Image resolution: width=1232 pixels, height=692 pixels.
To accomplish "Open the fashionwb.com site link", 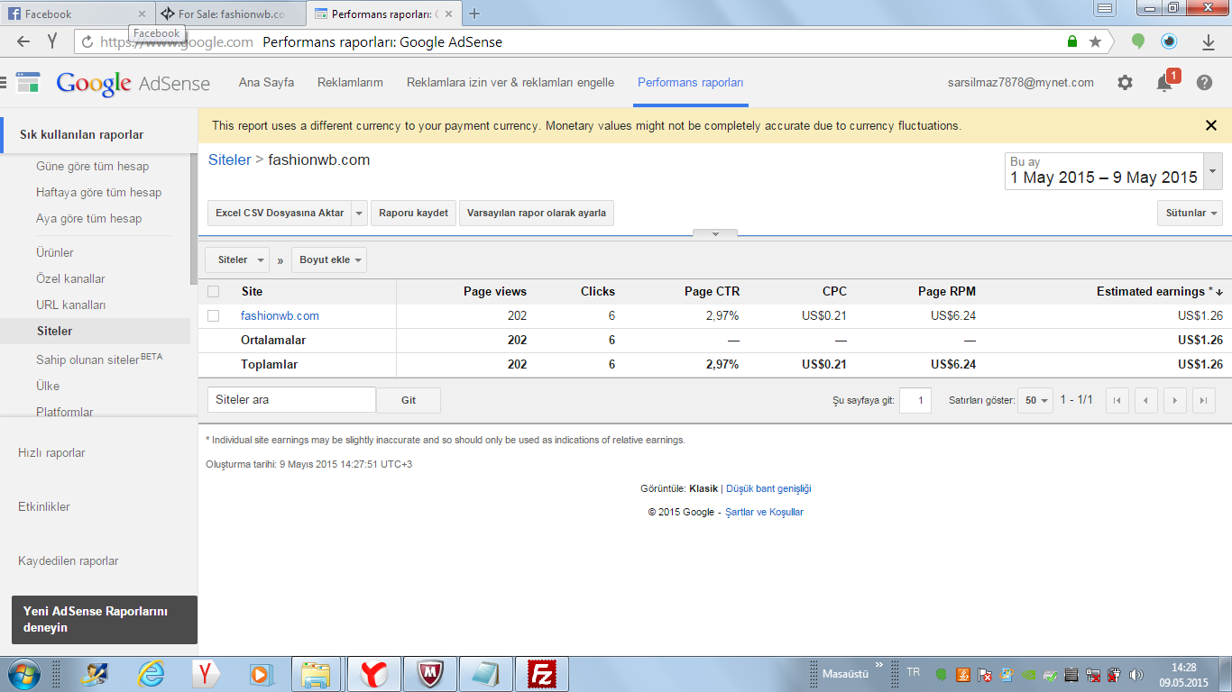I will (x=280, y=315).
